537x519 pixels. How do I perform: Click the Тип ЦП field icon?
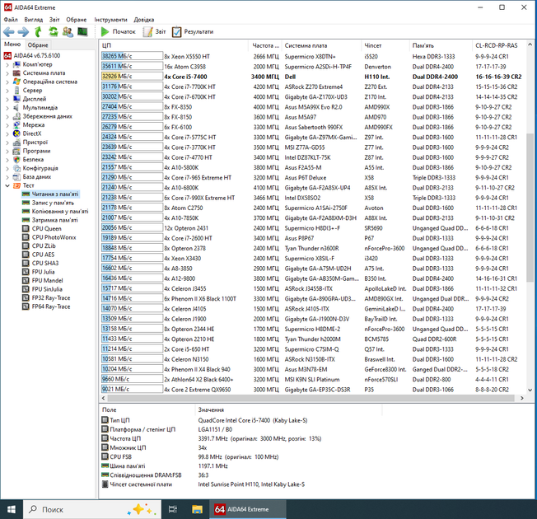click(x=105, y=420)
